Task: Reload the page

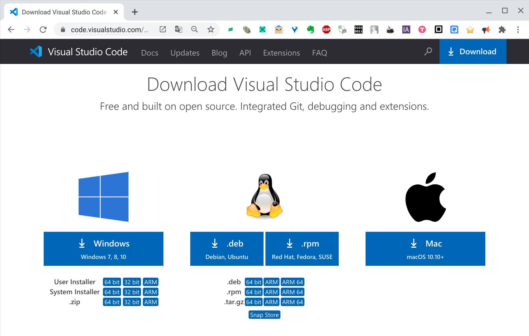Action: tap(43, 30)
